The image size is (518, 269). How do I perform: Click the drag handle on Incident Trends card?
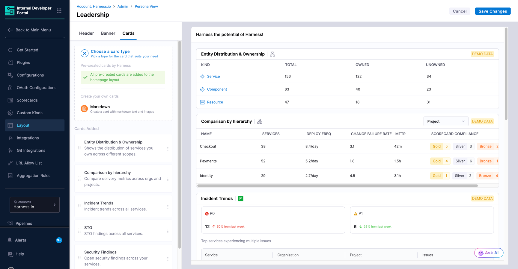pos(79,206)
